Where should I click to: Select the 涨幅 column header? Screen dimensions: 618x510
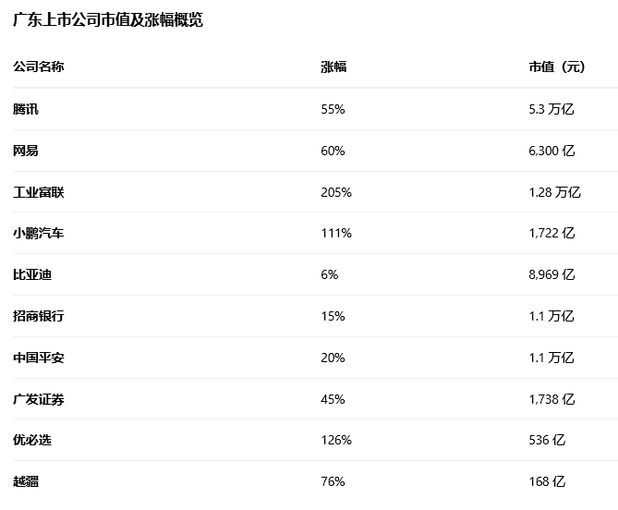333,67
